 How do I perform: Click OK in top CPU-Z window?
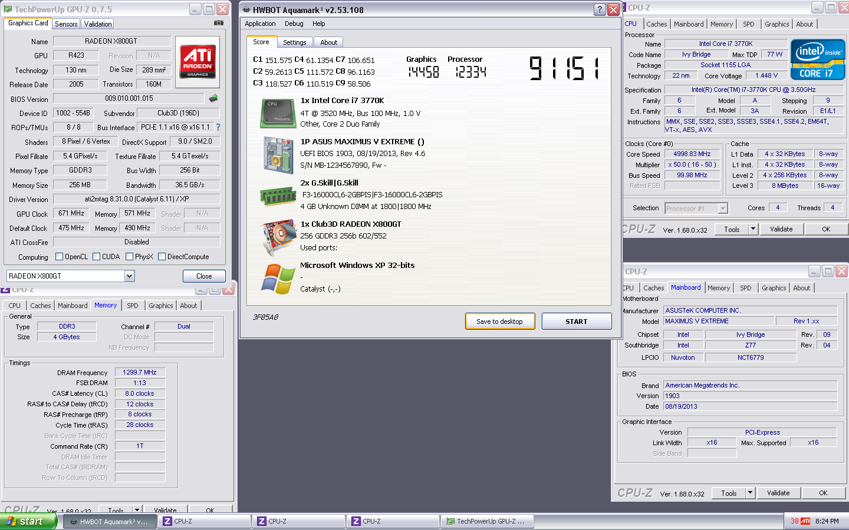point(826,229)
